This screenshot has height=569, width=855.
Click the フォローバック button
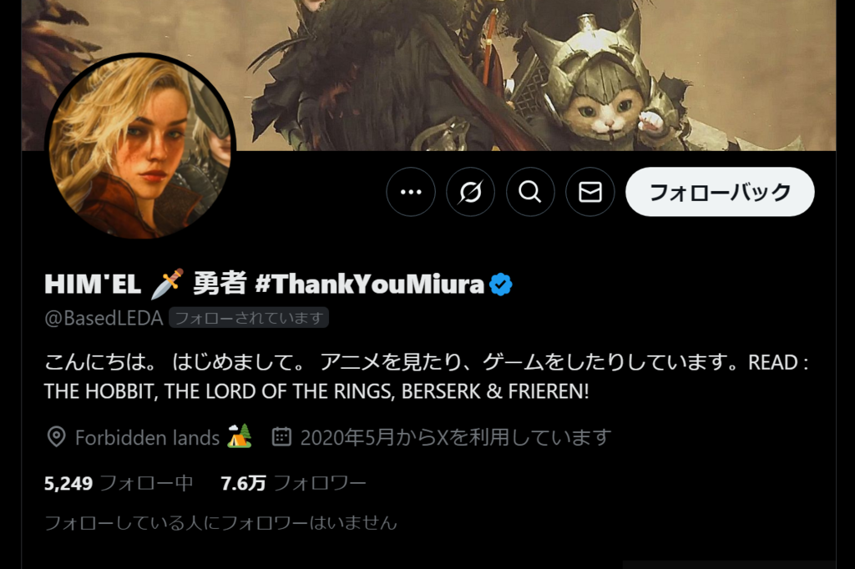[x=720, y=192]
